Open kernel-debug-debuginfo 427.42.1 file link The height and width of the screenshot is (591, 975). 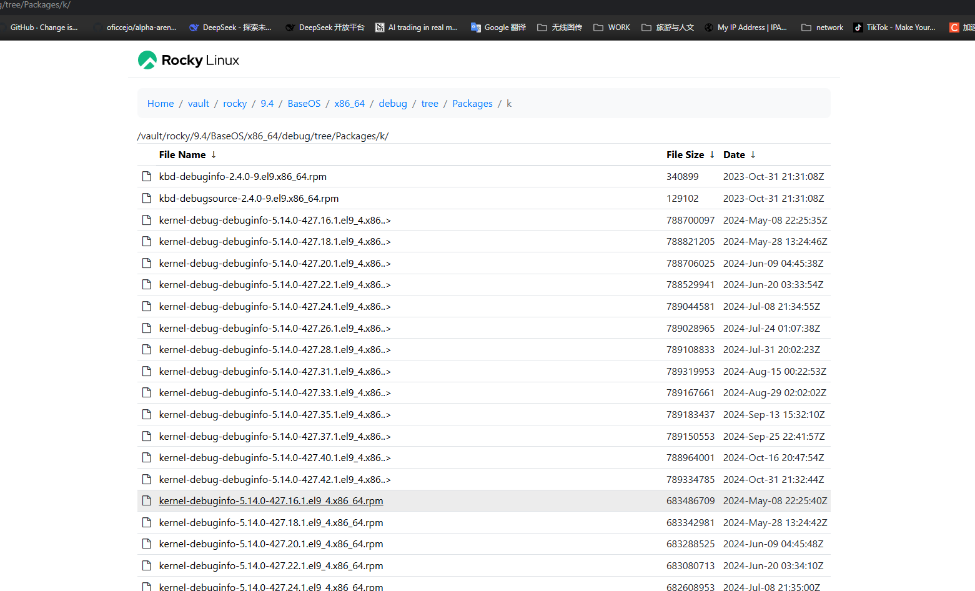(x=275, y=479)
